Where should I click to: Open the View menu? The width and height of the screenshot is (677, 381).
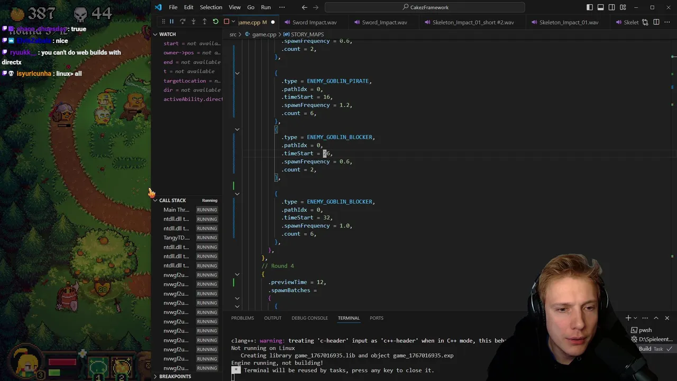(x=235, y=7)
